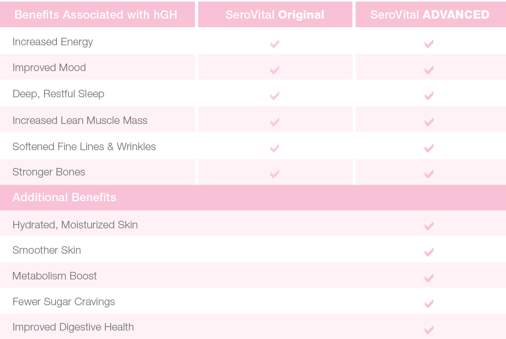Screen dimensions: 506x339
Task: Click the Increased Energy checkmark under SeroVital Advanced
Action: click(429, 44)
